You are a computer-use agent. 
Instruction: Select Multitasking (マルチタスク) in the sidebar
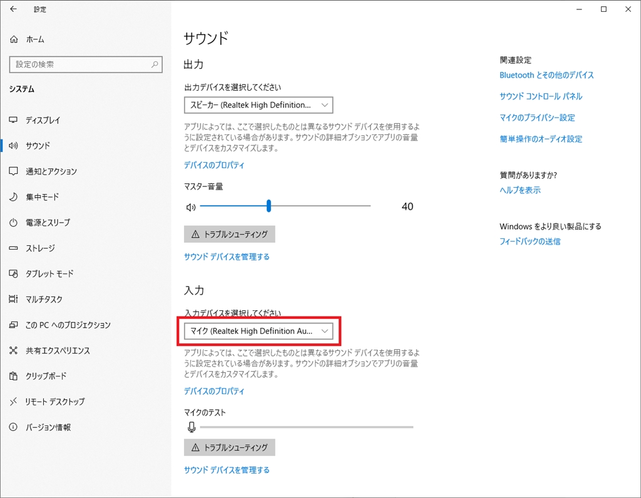(44, 300)
